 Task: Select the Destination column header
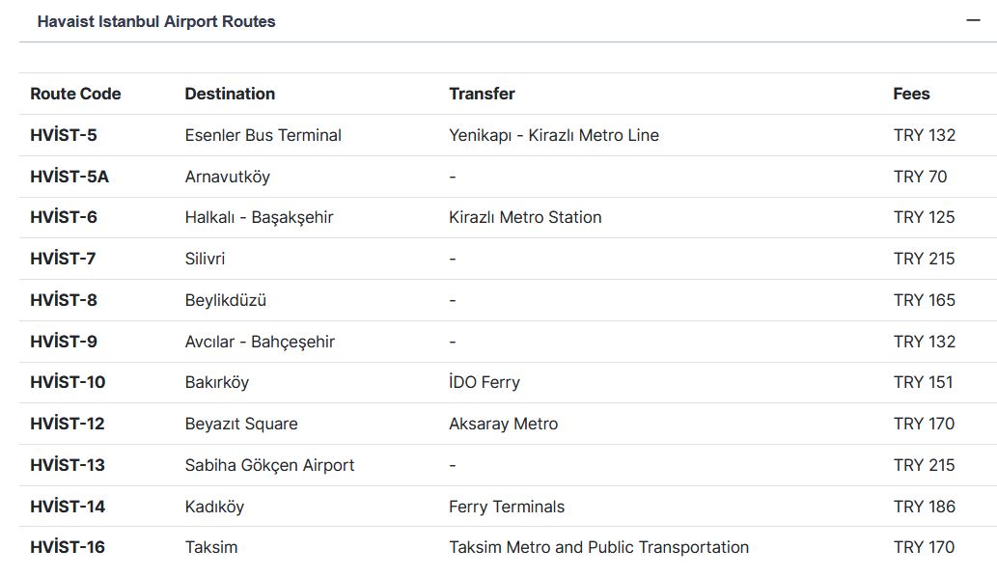[230, 94]
